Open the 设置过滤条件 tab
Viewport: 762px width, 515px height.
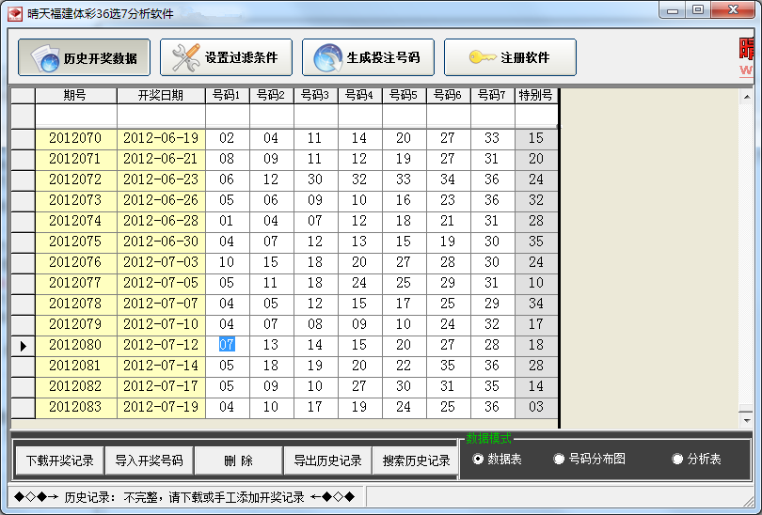(x=226, y=57)
